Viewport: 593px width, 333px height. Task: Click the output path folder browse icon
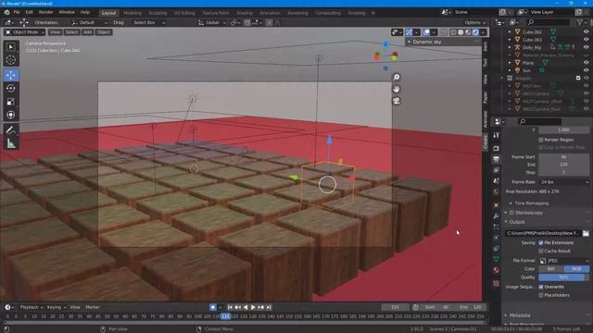coord(586,233)
